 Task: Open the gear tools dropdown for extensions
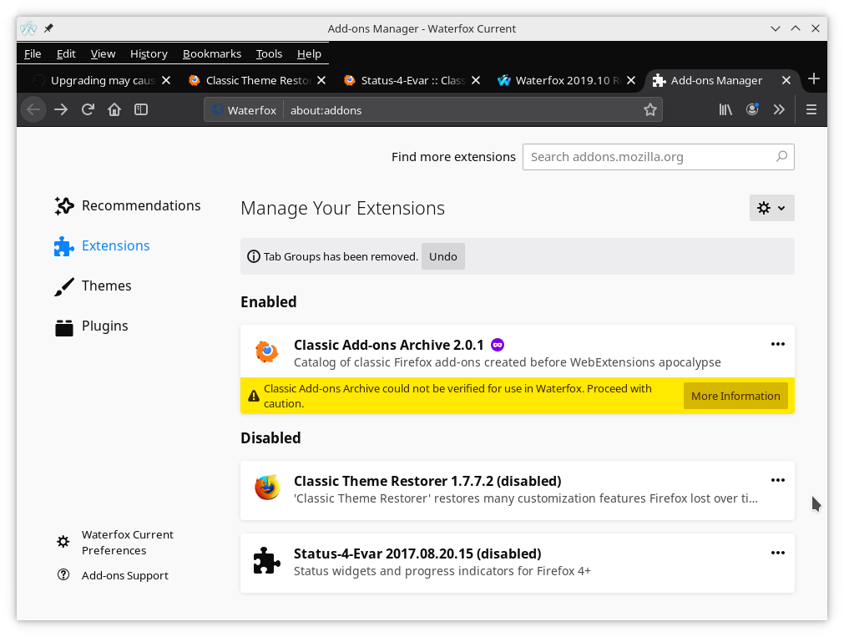click(772, 208)
